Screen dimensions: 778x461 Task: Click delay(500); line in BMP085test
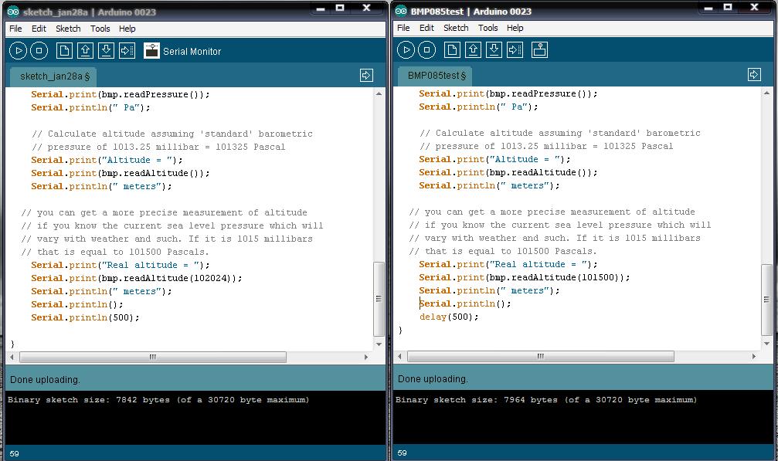pos(449,317)
